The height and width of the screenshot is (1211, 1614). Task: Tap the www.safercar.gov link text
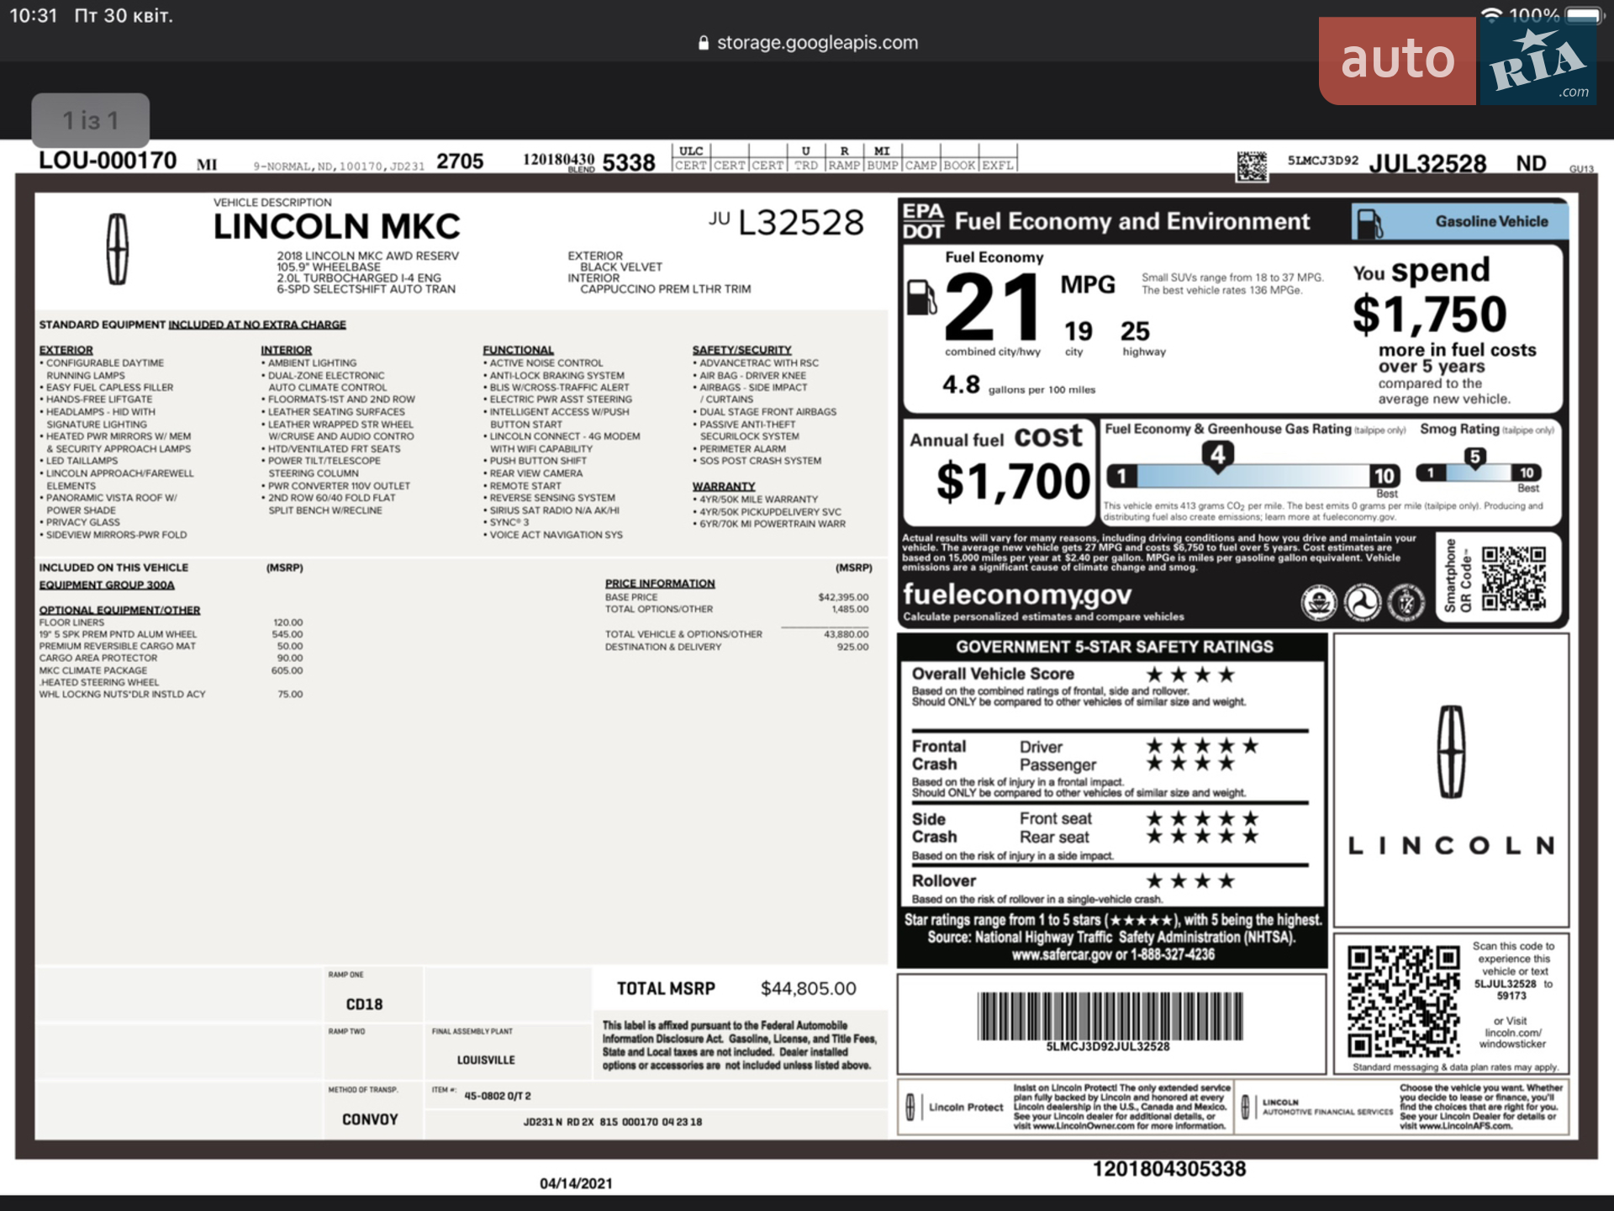1062,955
